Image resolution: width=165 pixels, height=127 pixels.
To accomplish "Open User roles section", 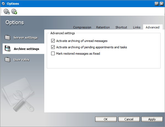I will pos(21,60).
